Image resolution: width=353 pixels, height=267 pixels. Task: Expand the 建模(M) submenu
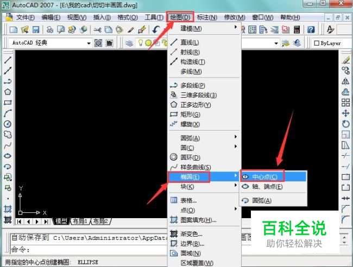(x=204, y=28)
